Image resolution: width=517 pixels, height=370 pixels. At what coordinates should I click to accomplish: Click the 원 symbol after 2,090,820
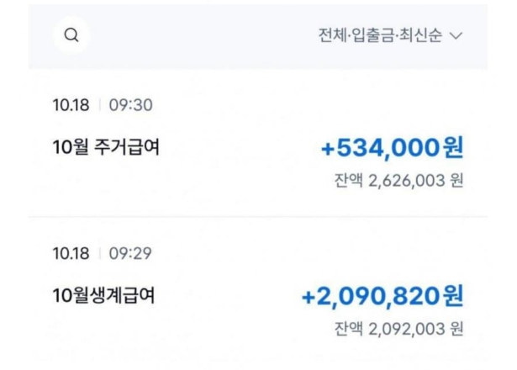click(x=453, y=296)
